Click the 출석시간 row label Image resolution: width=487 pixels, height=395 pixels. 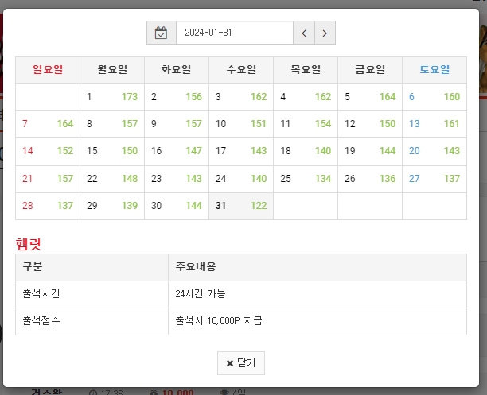pos(92,294)
